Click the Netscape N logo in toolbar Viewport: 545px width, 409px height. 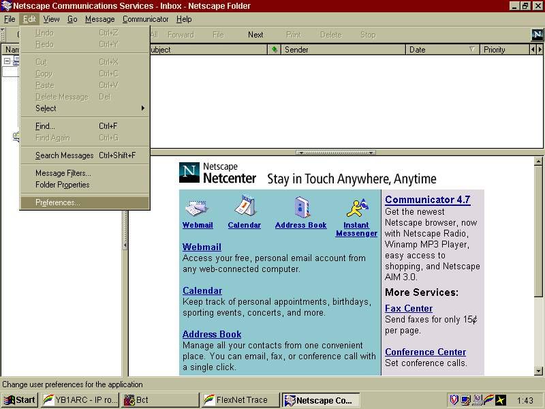coord(537,35)
